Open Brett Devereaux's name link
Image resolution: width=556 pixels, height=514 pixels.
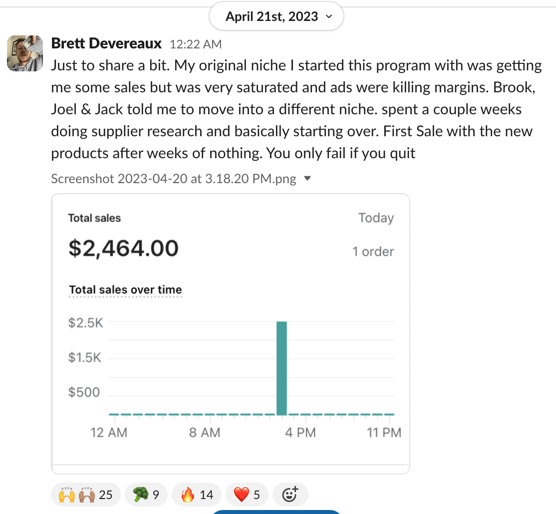click(106, 43)
